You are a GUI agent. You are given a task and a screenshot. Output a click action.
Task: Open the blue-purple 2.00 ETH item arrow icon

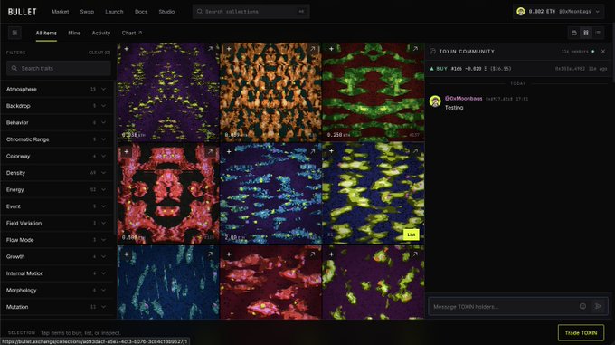click(x=313, y=151)
